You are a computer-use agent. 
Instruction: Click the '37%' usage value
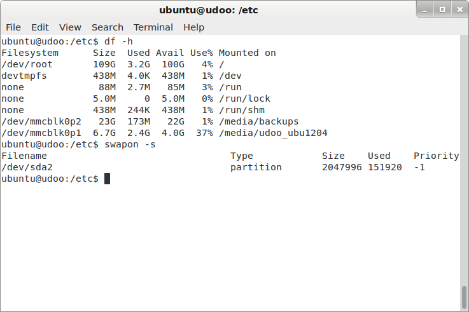click(x=204, y=133)
